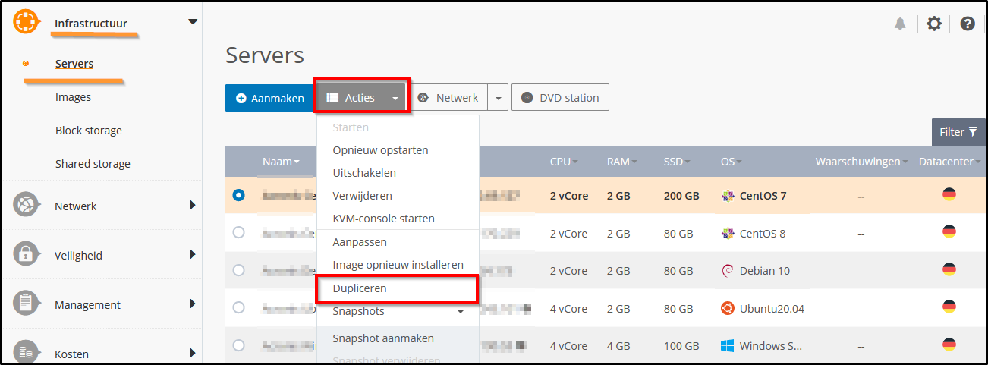Choose Dupliceren from the Acties menu

tap(360, 289)
